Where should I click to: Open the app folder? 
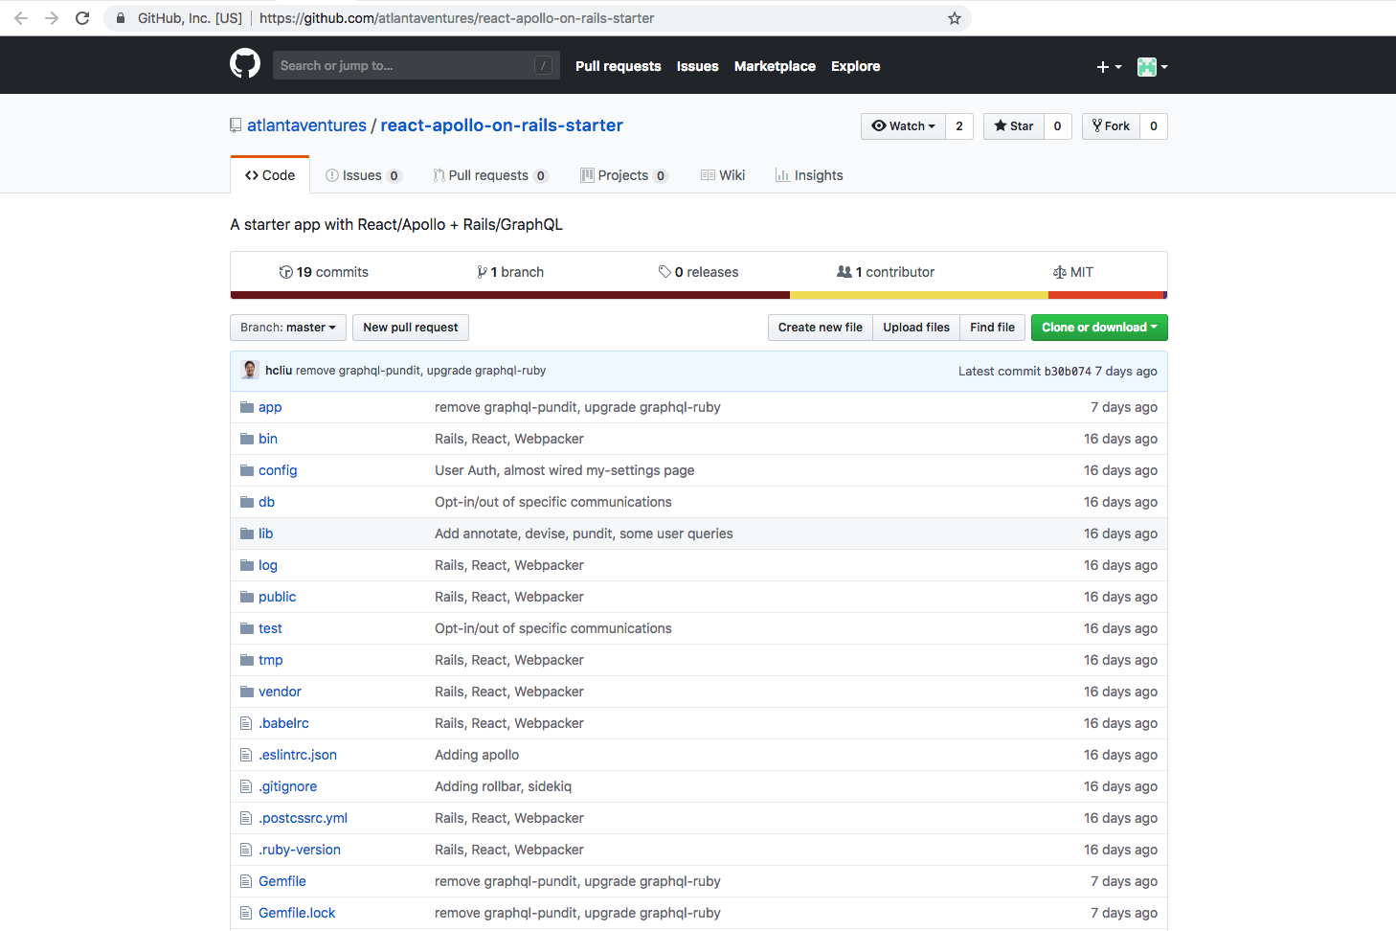coord(270,407)
